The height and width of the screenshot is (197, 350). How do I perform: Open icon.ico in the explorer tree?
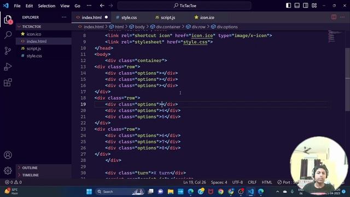click(x=44, y=34)
